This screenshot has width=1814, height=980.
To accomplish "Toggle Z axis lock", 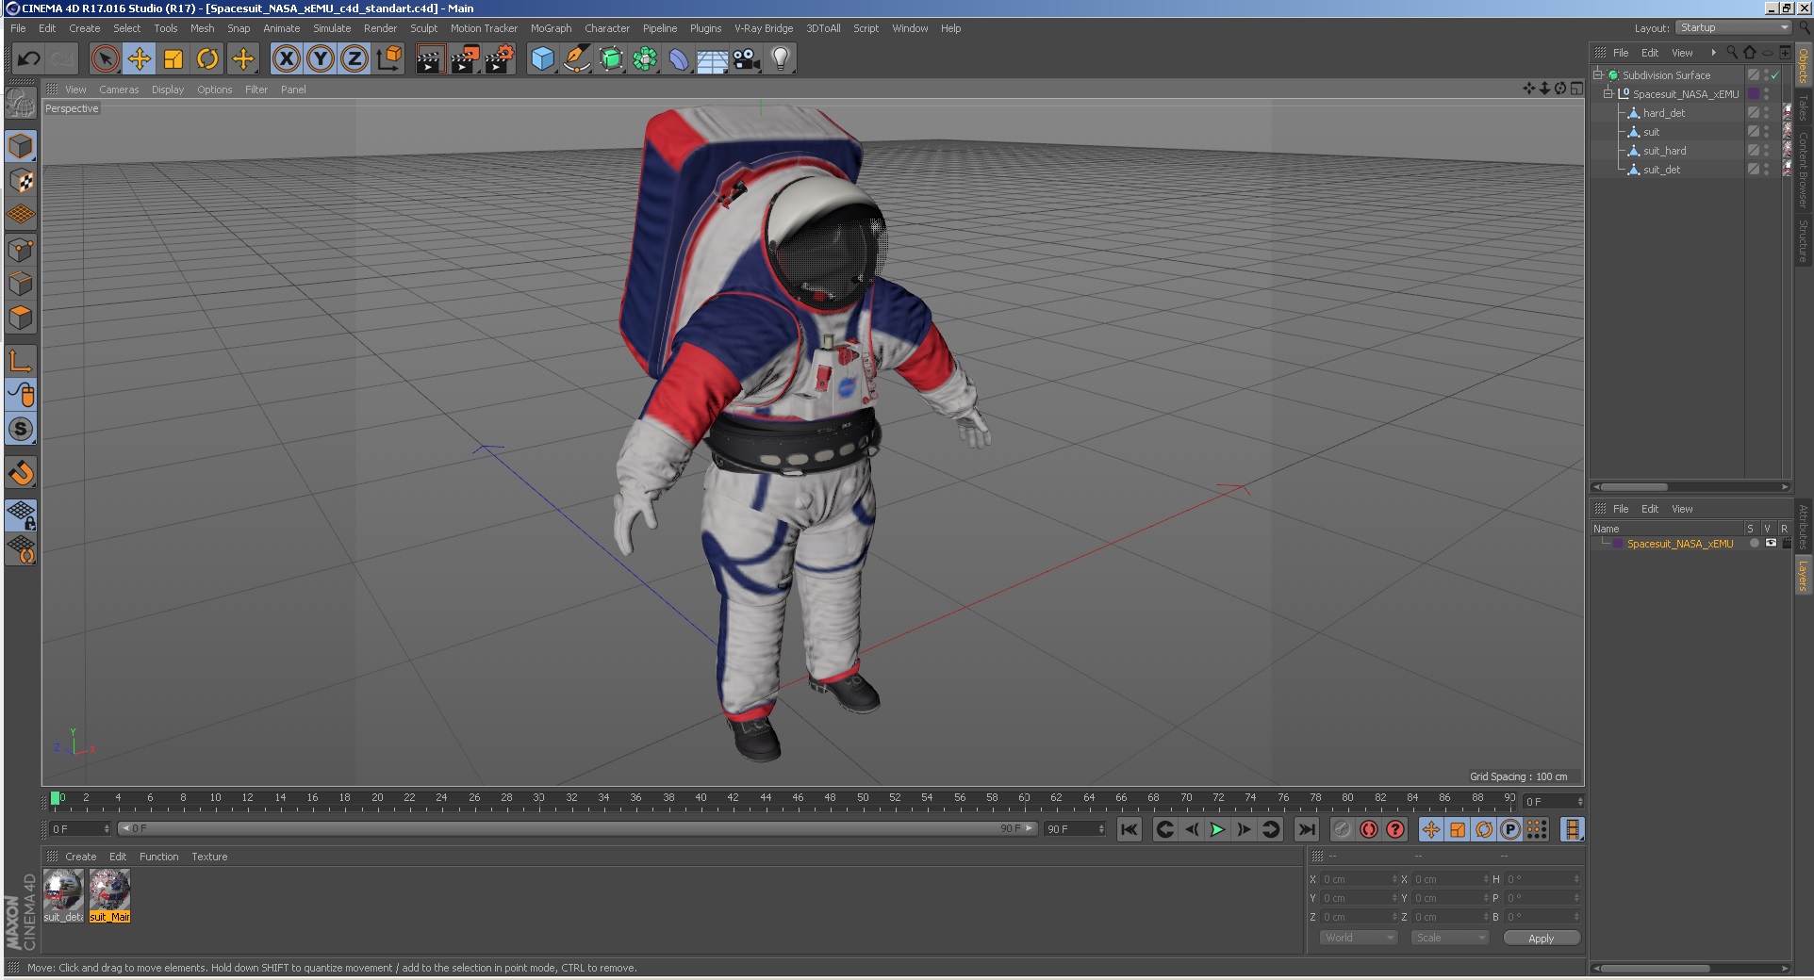I will tap(355, 59).
